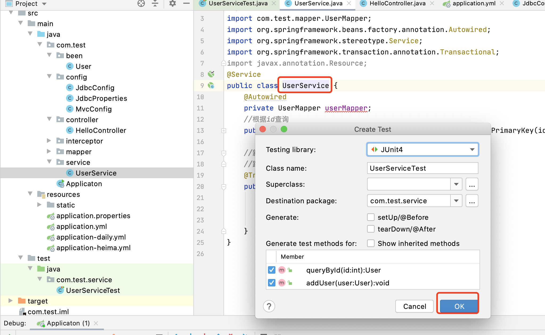This screenshot has width=545, height=335.
Task: Enable the tearDown/@After checkbox
Action: [371, 229]
